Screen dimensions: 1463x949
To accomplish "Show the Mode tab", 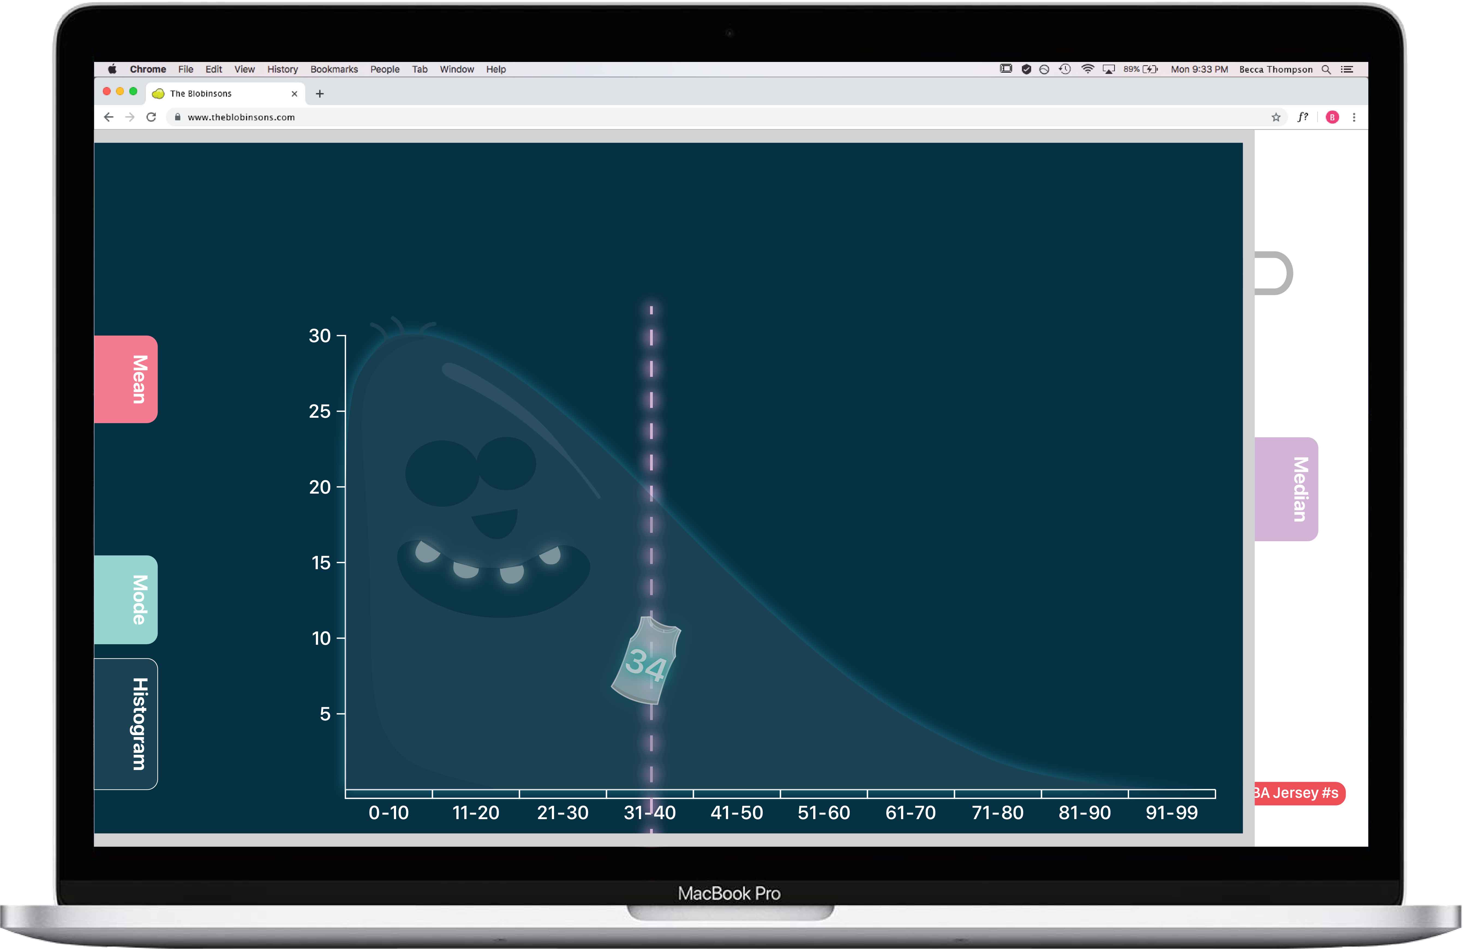I will click(x=126, y=600).
